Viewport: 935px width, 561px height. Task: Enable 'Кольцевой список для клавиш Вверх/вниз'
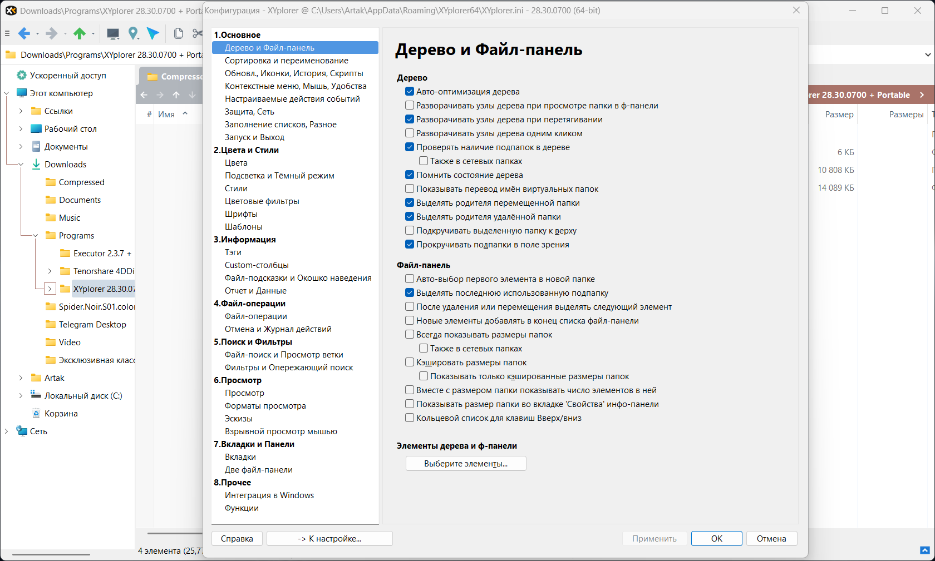(x=410, y=418)
